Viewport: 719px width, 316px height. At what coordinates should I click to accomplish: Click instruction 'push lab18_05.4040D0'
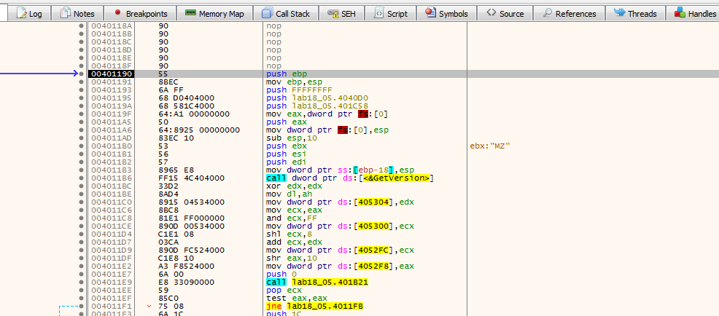point(317,98)
